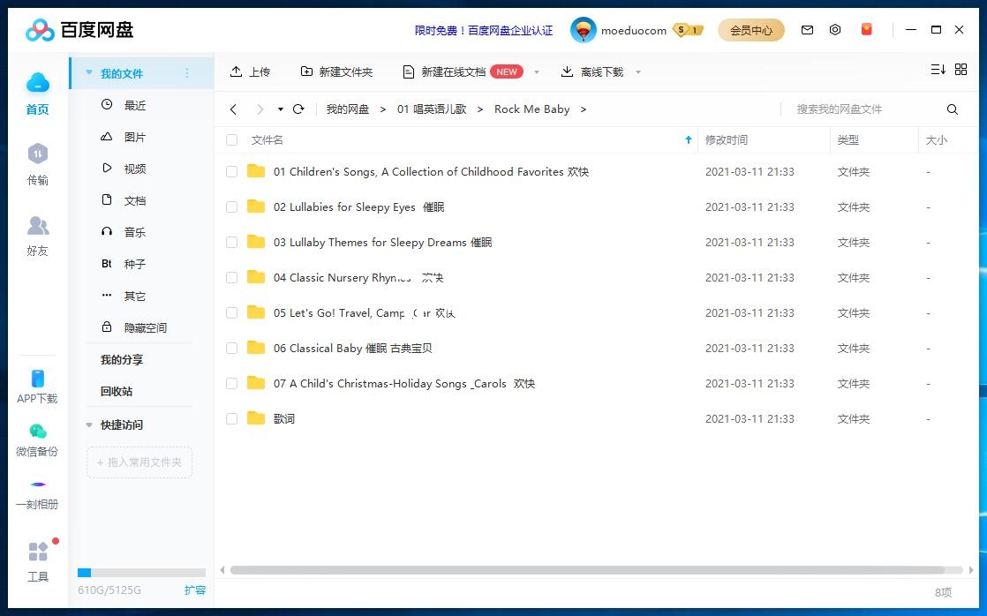The image size is (987, 616).
Task: Open 回收站 recycle bin in sidebar
Action: pyautogui.click(x=117, y=392)
